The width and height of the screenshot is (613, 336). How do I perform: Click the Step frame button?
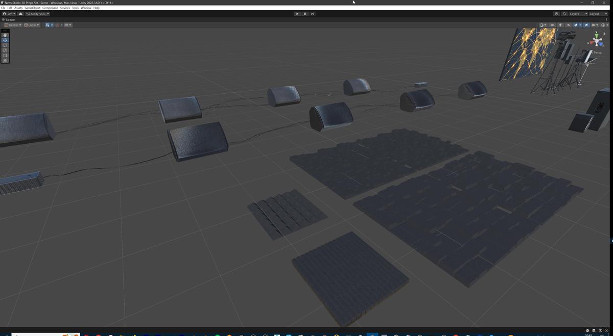(x=313, y=14)
